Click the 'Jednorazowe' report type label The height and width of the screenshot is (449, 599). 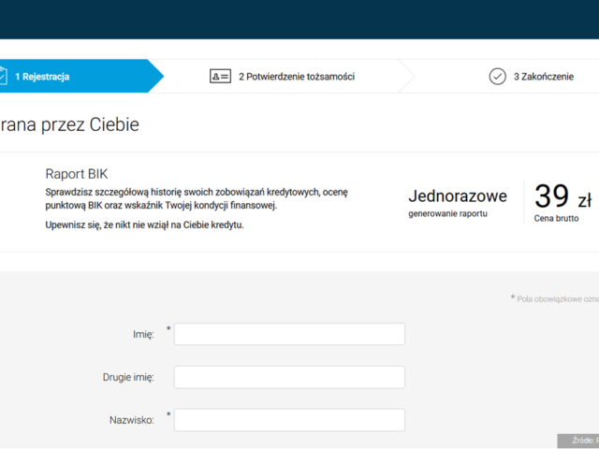tap(458, 196)
